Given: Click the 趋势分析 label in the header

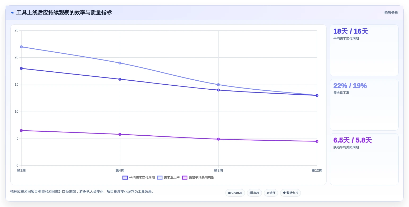Looking at the screenshot, I should (x=391, y=13).
